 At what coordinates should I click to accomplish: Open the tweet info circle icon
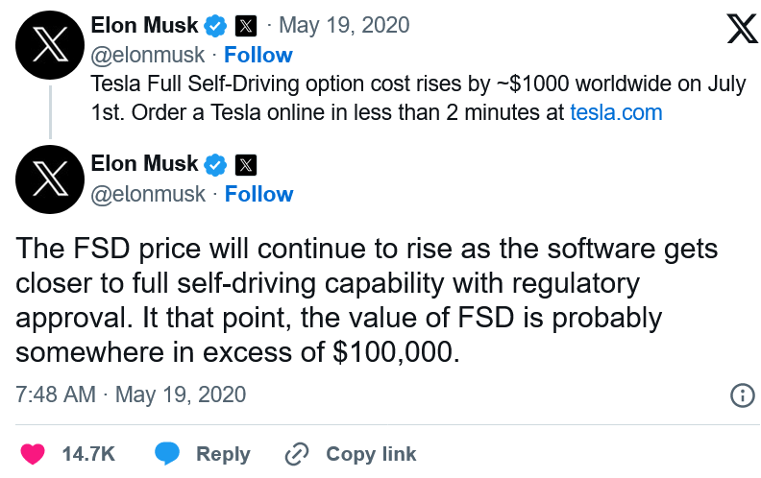[x=743, y=395]
